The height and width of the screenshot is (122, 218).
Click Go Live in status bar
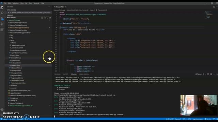[x=208, y=119]
